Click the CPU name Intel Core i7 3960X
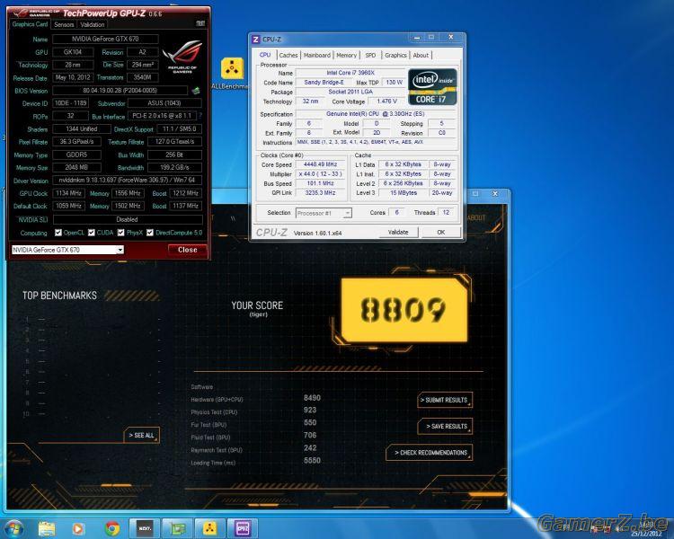This screenshot has width=674, height=539. [x=350, y=73]
